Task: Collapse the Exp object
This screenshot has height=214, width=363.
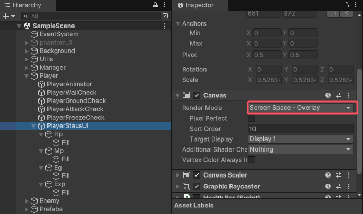Action: (x=41, y=184)
